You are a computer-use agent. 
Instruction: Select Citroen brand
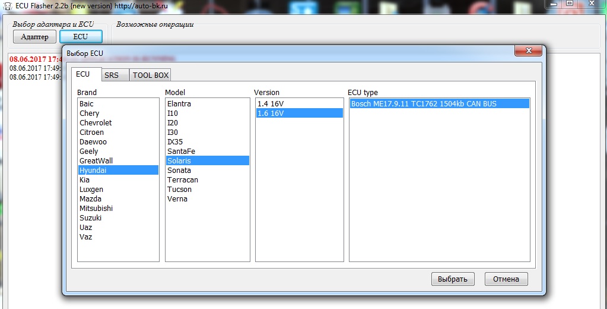tap(118, 132)
